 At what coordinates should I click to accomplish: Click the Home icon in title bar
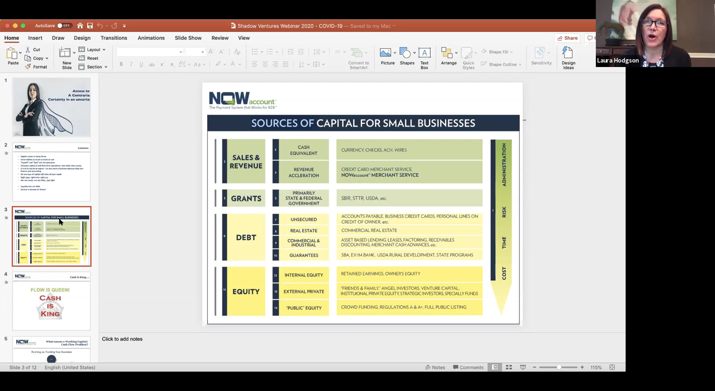click(x=80, y=26)
